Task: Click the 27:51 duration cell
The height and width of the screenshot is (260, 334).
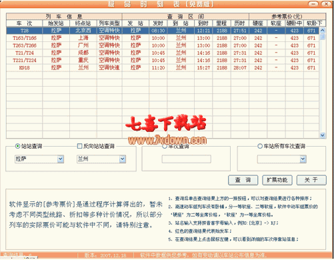Action: click(240, 31)
